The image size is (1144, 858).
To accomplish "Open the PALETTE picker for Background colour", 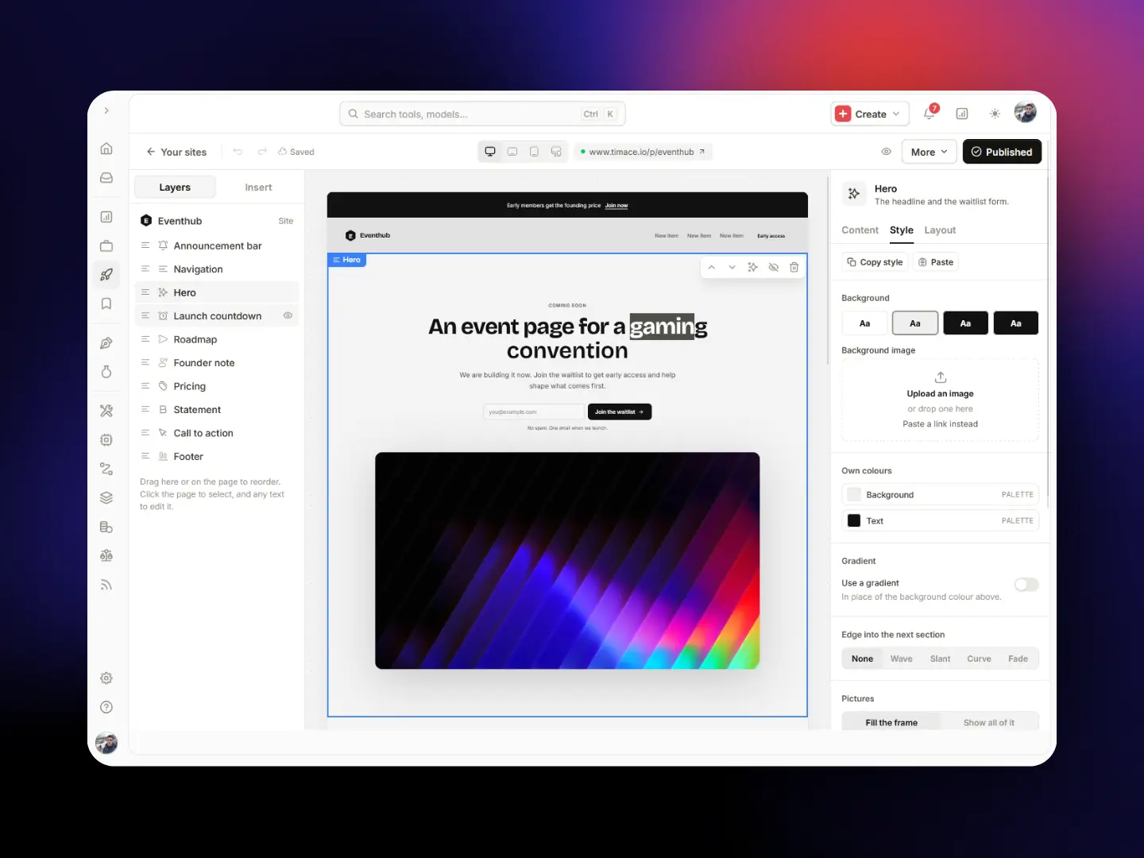I will pyautogui.click(x=1017, y=494).
